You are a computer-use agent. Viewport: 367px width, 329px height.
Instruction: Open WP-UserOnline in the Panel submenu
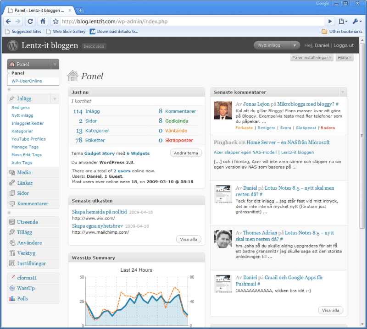(27, 81)
